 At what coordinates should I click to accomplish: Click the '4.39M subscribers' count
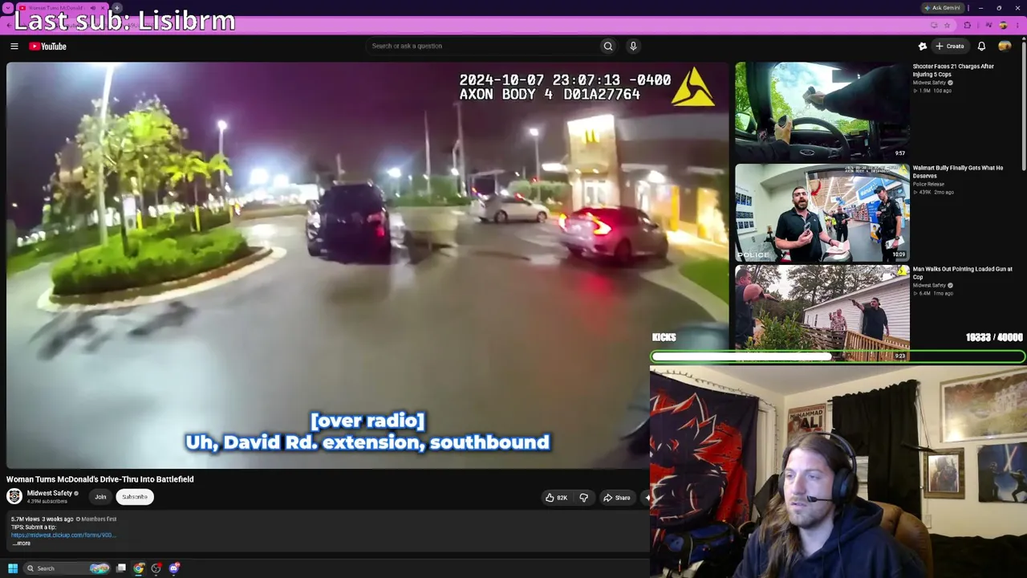coord(47,502)
